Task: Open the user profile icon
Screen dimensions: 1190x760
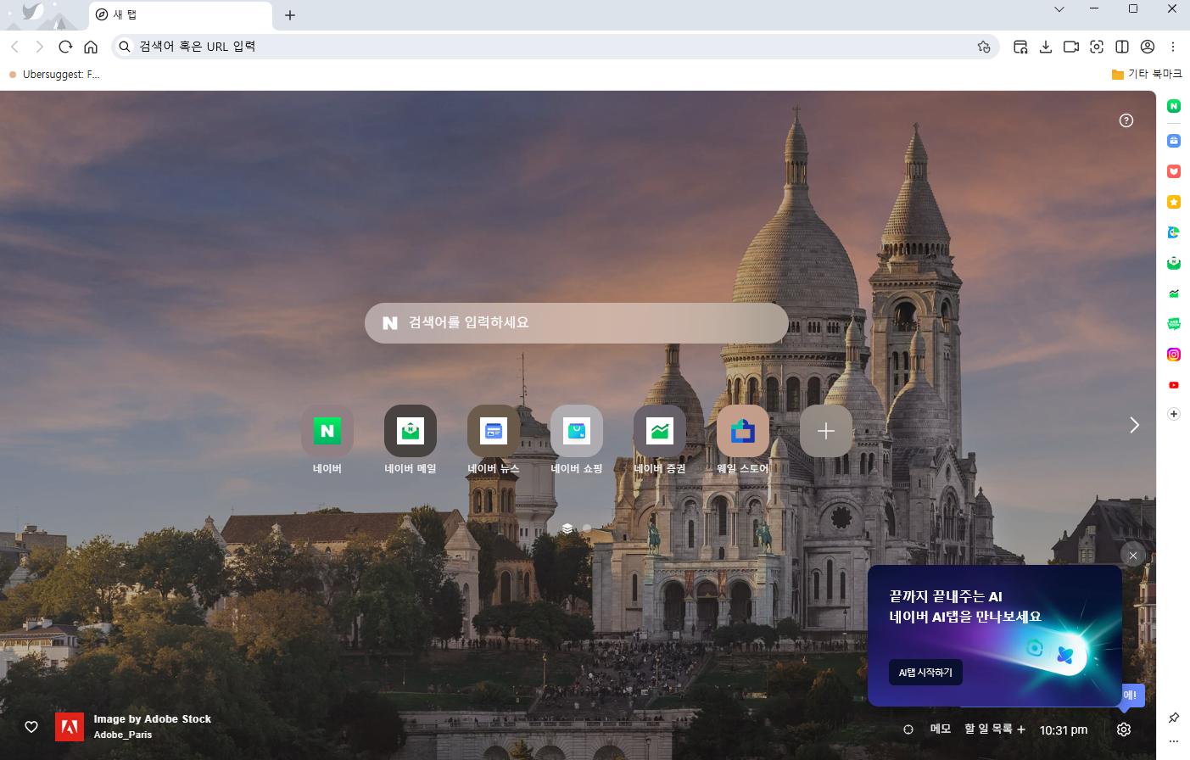Action: point(1148,47)
